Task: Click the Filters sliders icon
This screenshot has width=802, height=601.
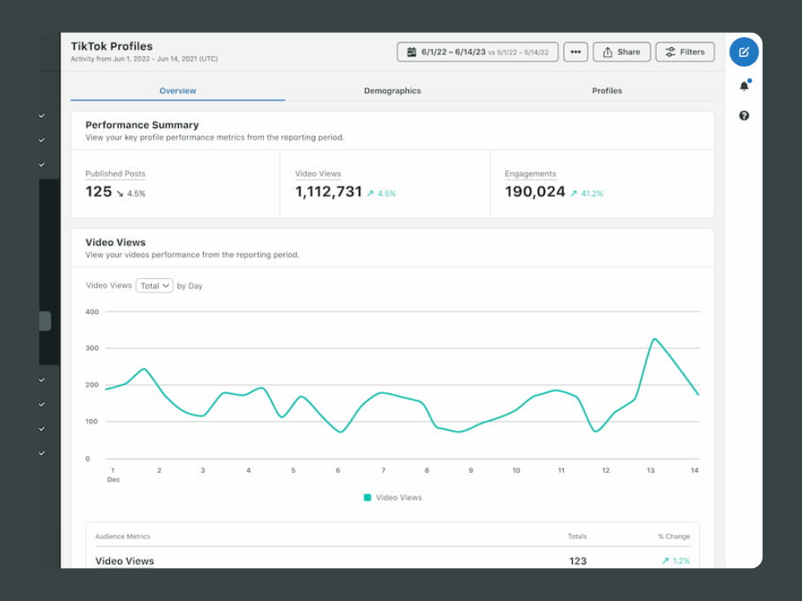Action: tap(670, 52)
